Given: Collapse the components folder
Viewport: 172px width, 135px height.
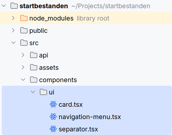Looking at the screenshot, I should pos(23,80).
